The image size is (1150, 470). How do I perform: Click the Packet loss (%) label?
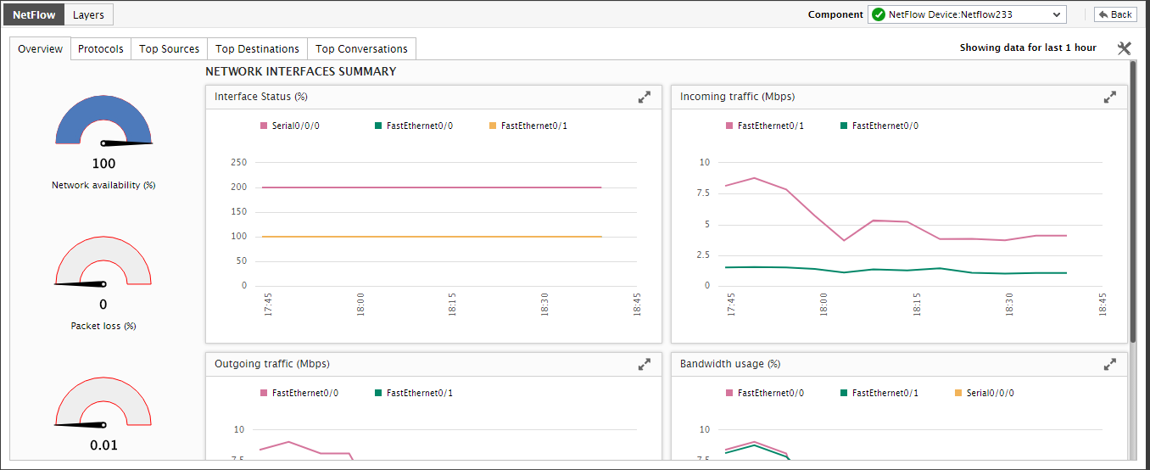pos(103,326)
